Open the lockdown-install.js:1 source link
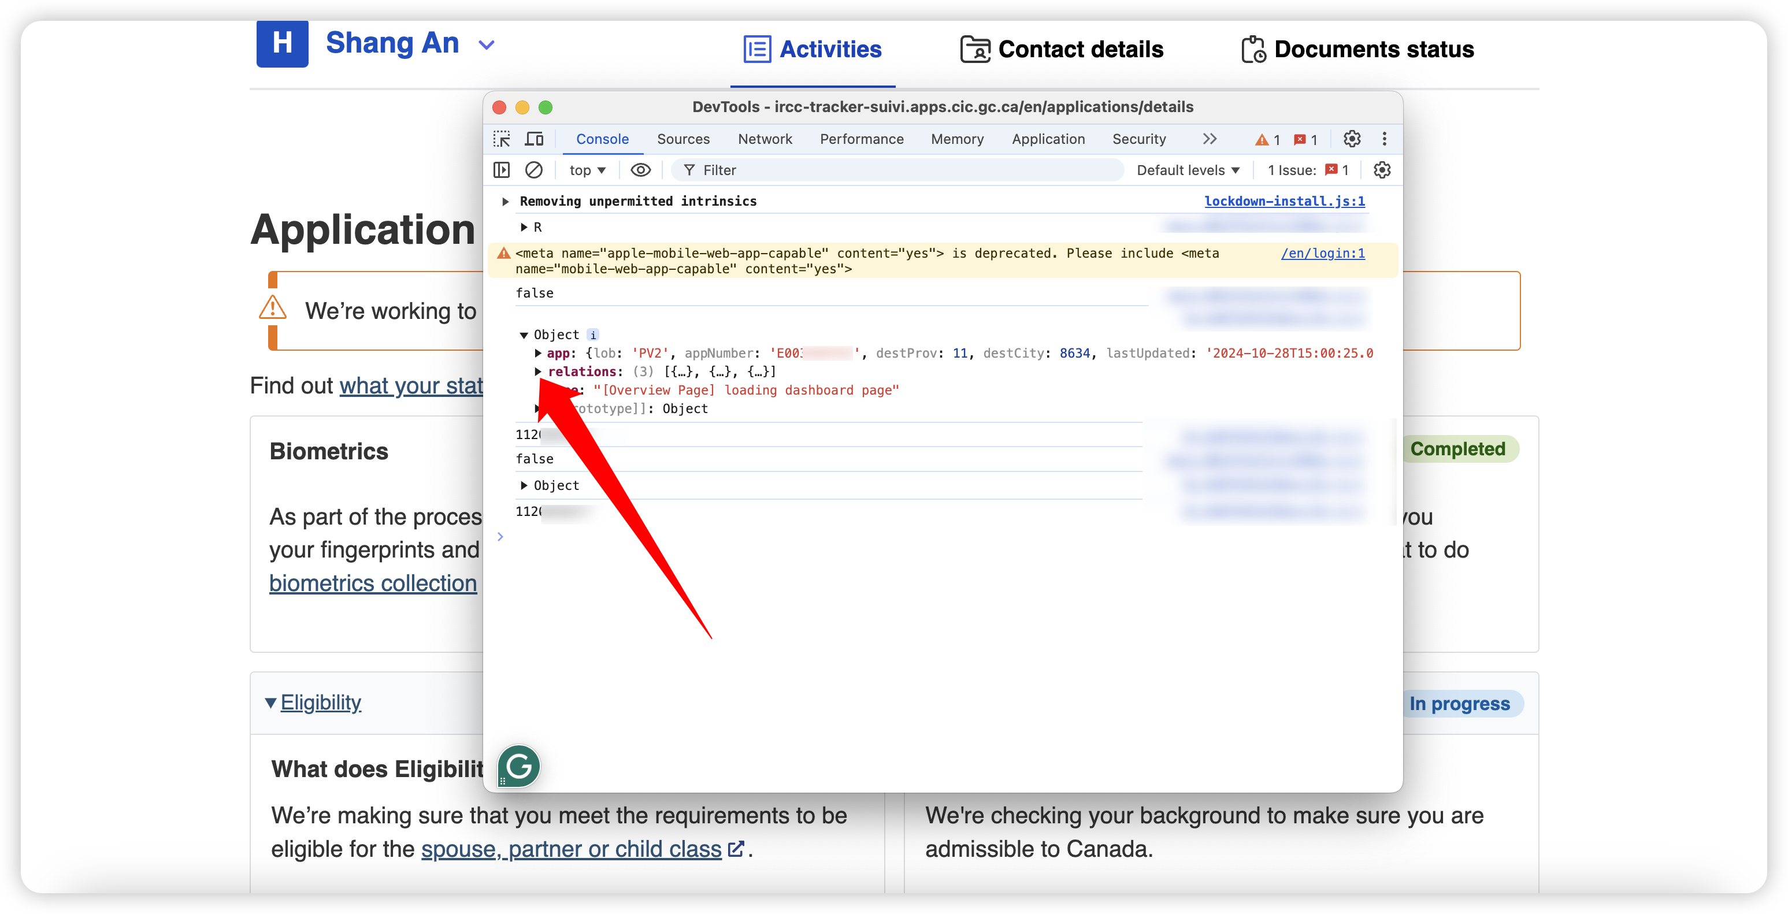Screen dimensions: 1788x914 point(1285,201)
